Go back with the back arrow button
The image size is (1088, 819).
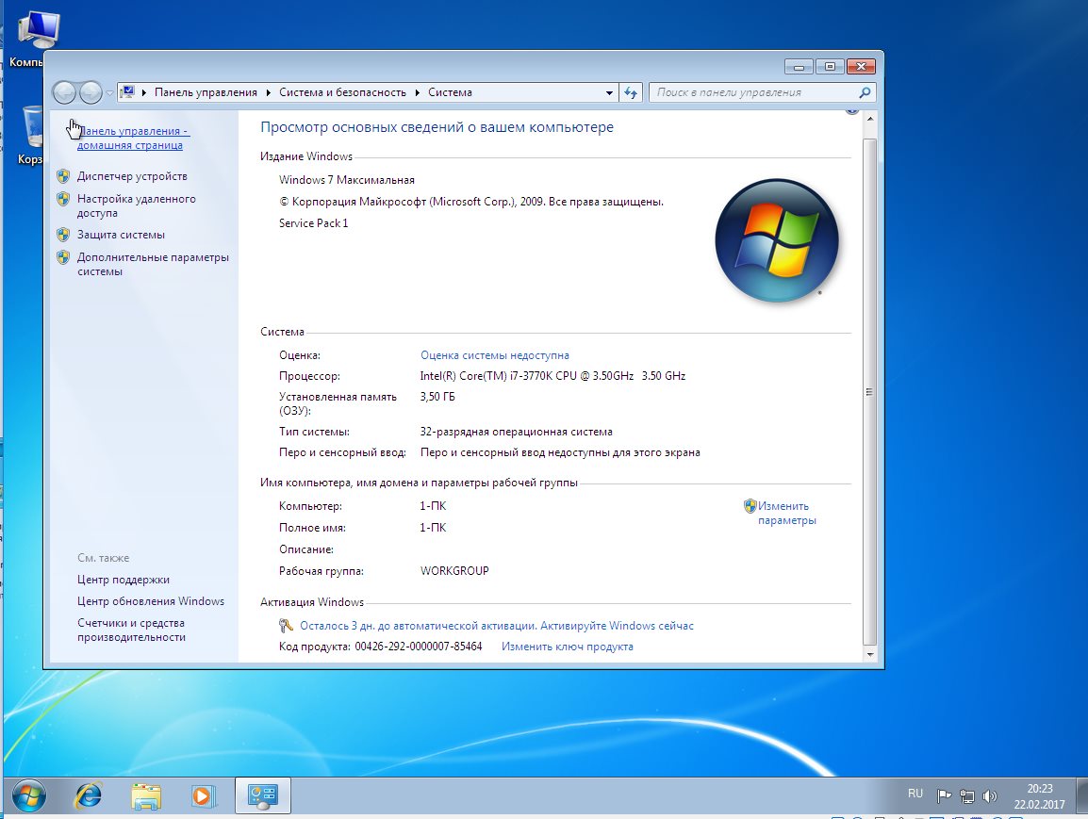pyautogui.click(x=64, y=92)
